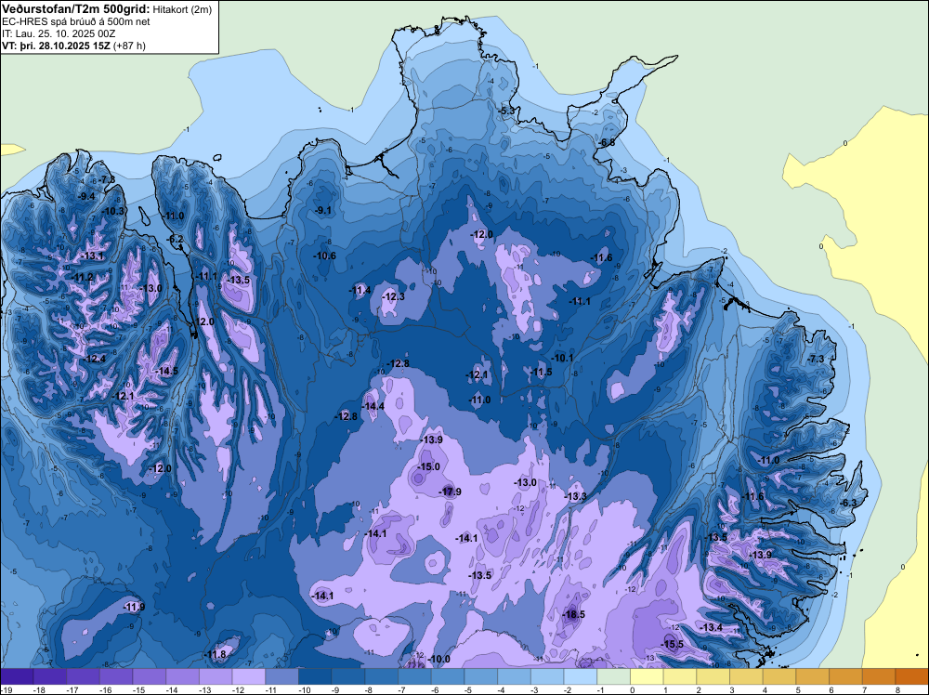Screen dimensions: 929x695
Task: Select legend swatch between -2 and -1
Action: click(581, 676)
